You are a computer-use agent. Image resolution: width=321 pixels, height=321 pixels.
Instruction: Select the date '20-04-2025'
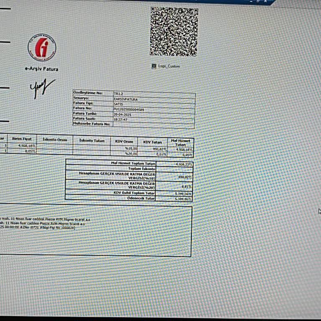(122, 115)
